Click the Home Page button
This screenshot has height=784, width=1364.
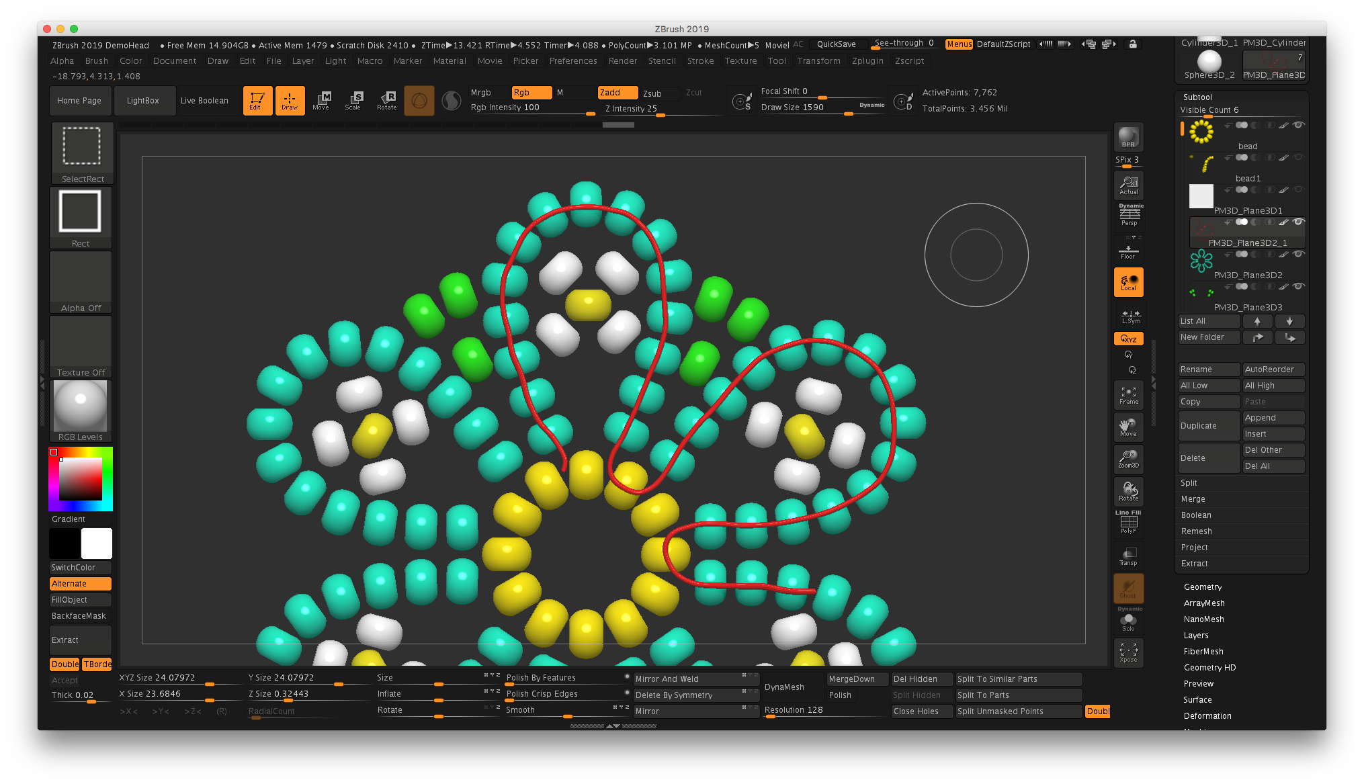pos(79,101)
